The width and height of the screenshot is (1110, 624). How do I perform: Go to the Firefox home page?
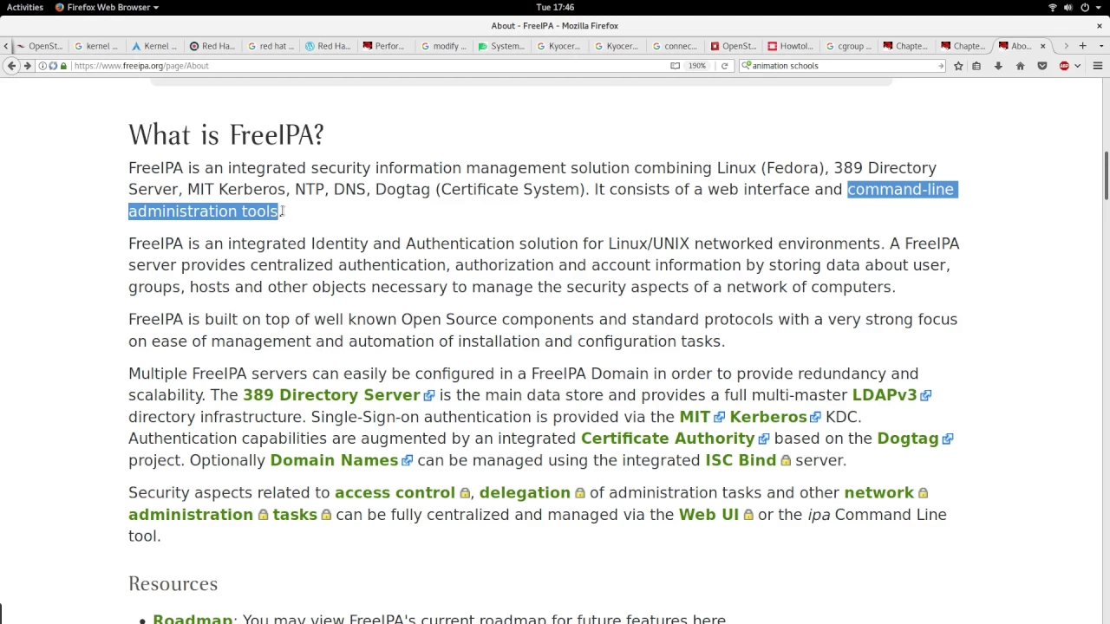coord(1020,66)
